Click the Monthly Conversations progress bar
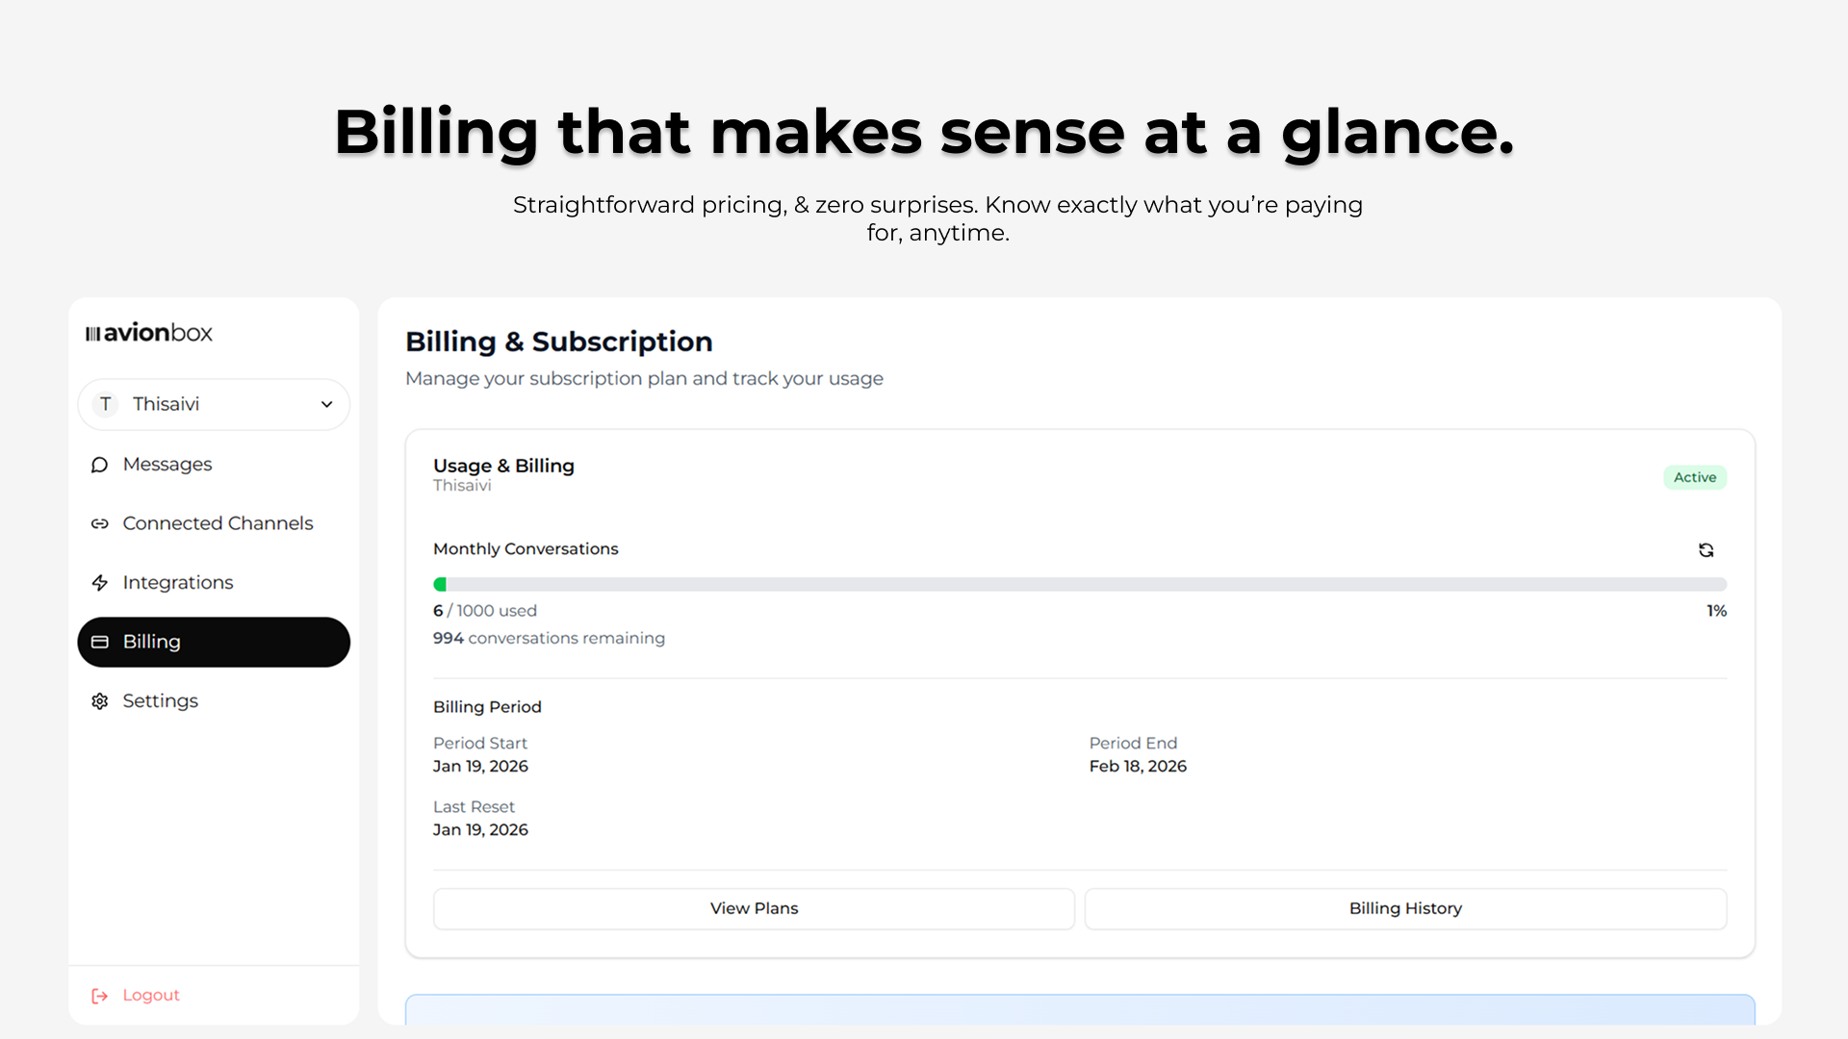Viewport: 1848px width, 1039px height. (x=1079, y=584)
